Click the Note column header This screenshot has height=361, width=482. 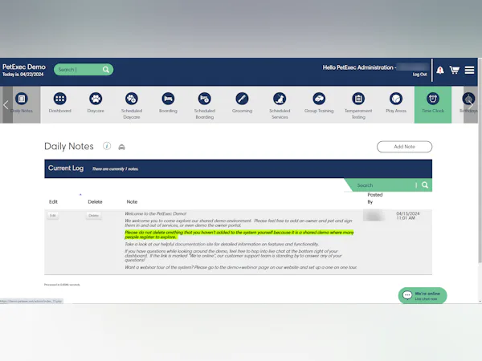point(132,201)
